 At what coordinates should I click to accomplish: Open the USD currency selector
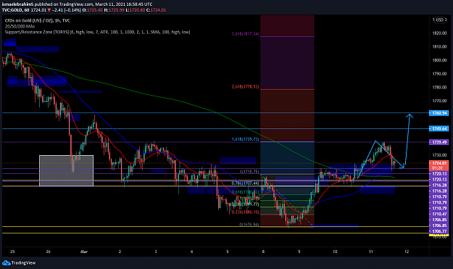(440, 20)
